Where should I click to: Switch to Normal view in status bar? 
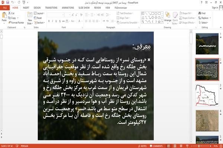click(169, 146)
